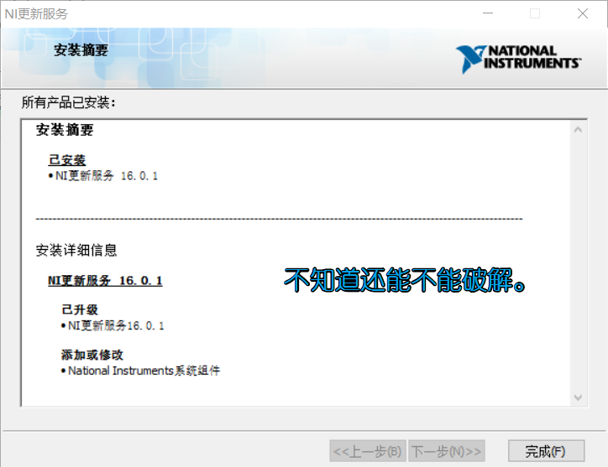Image resolution: width=608 pixels, height=467 pixels.
Task: Click the NI更新服务 title bar text
Action: pos(36,14)
